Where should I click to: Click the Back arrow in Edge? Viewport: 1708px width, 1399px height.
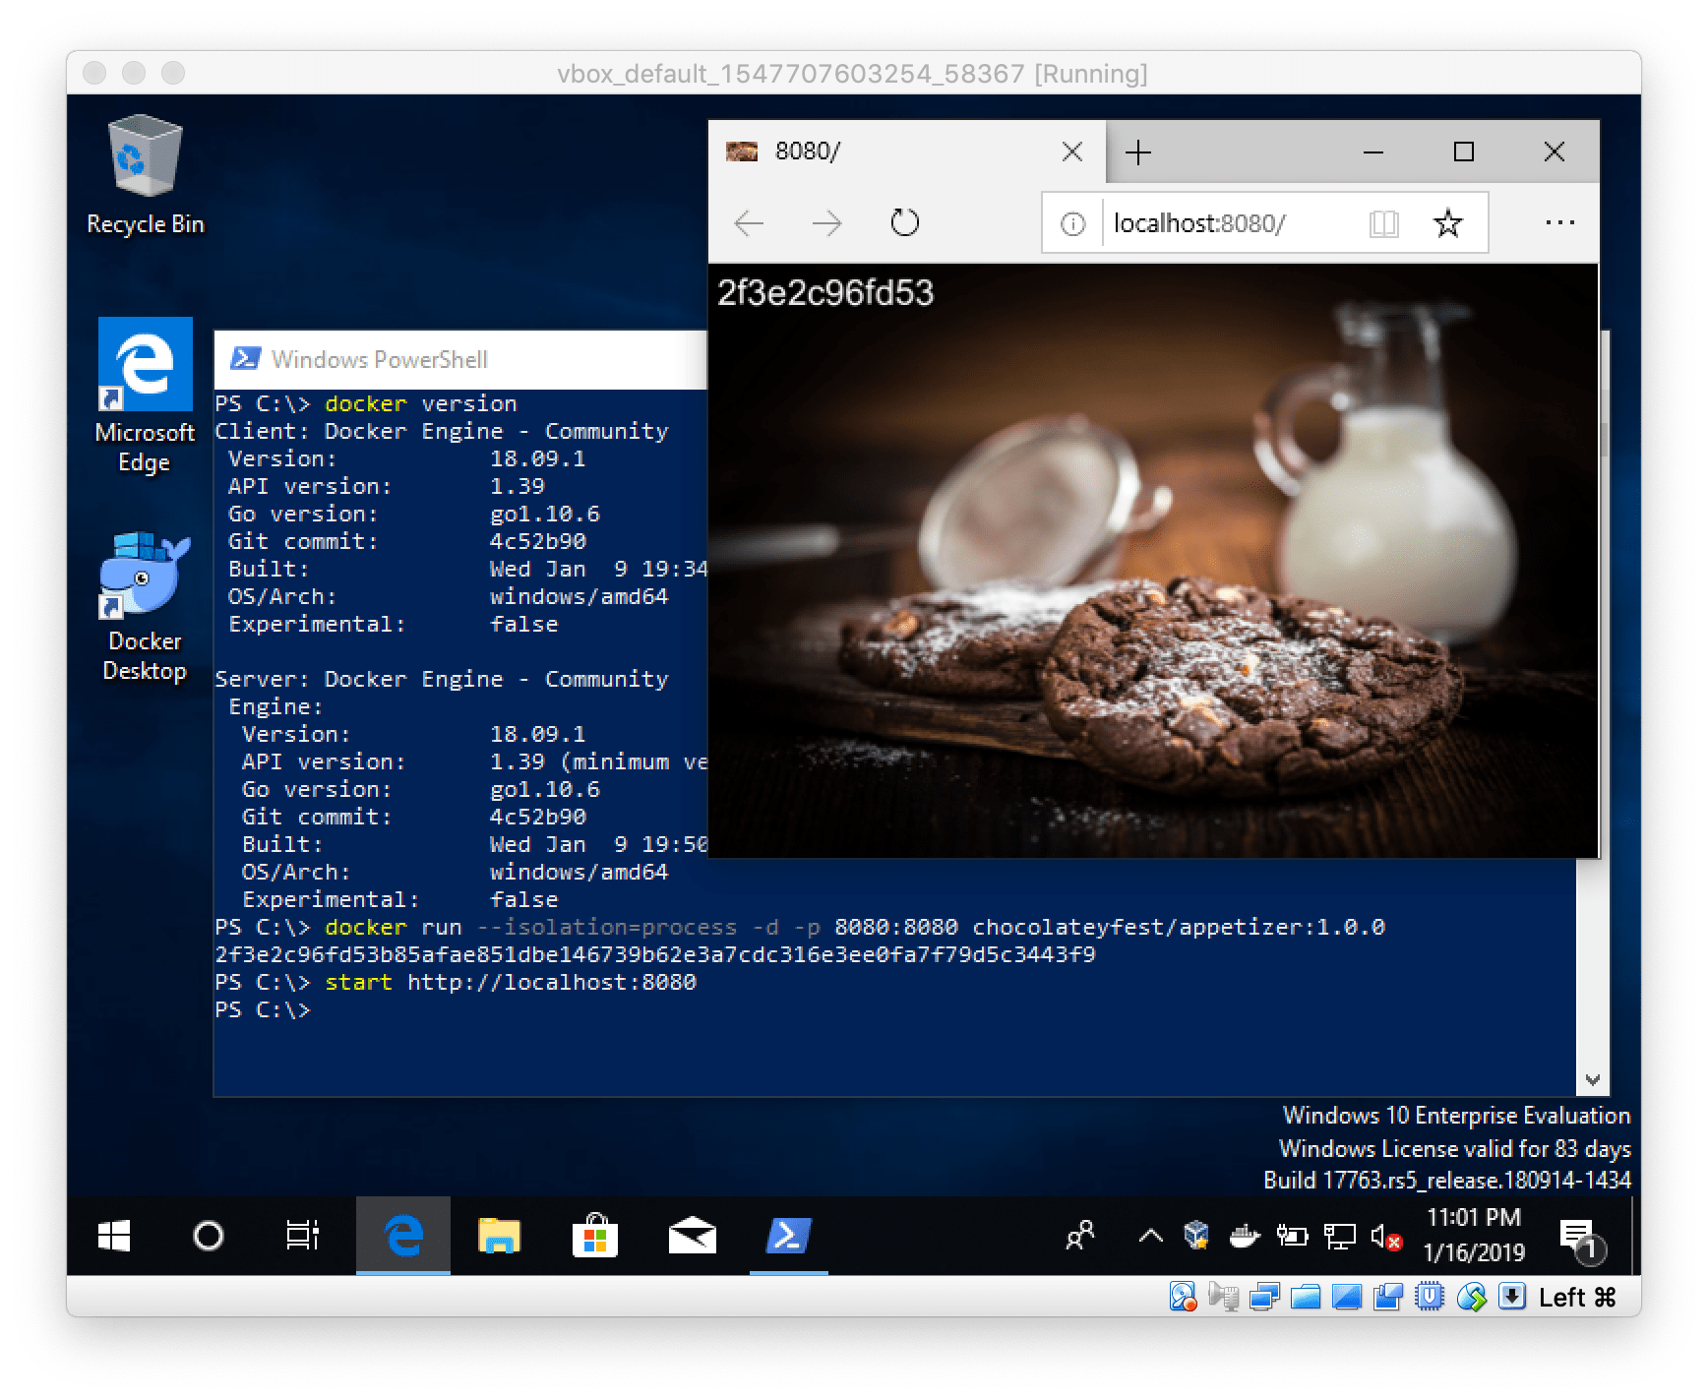(749, 223)
